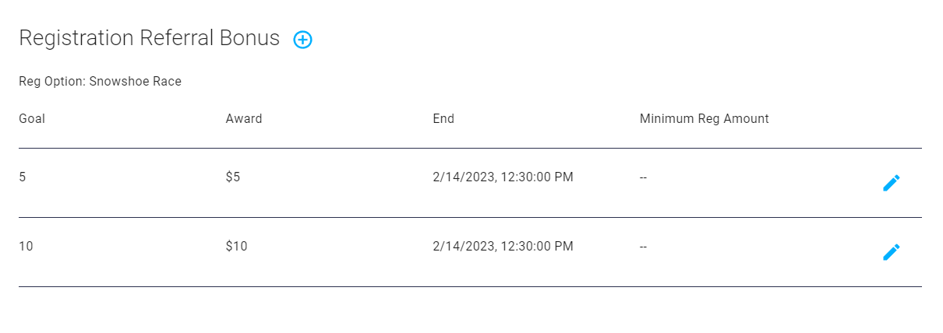Select the goal value 5

click(23, 177)
